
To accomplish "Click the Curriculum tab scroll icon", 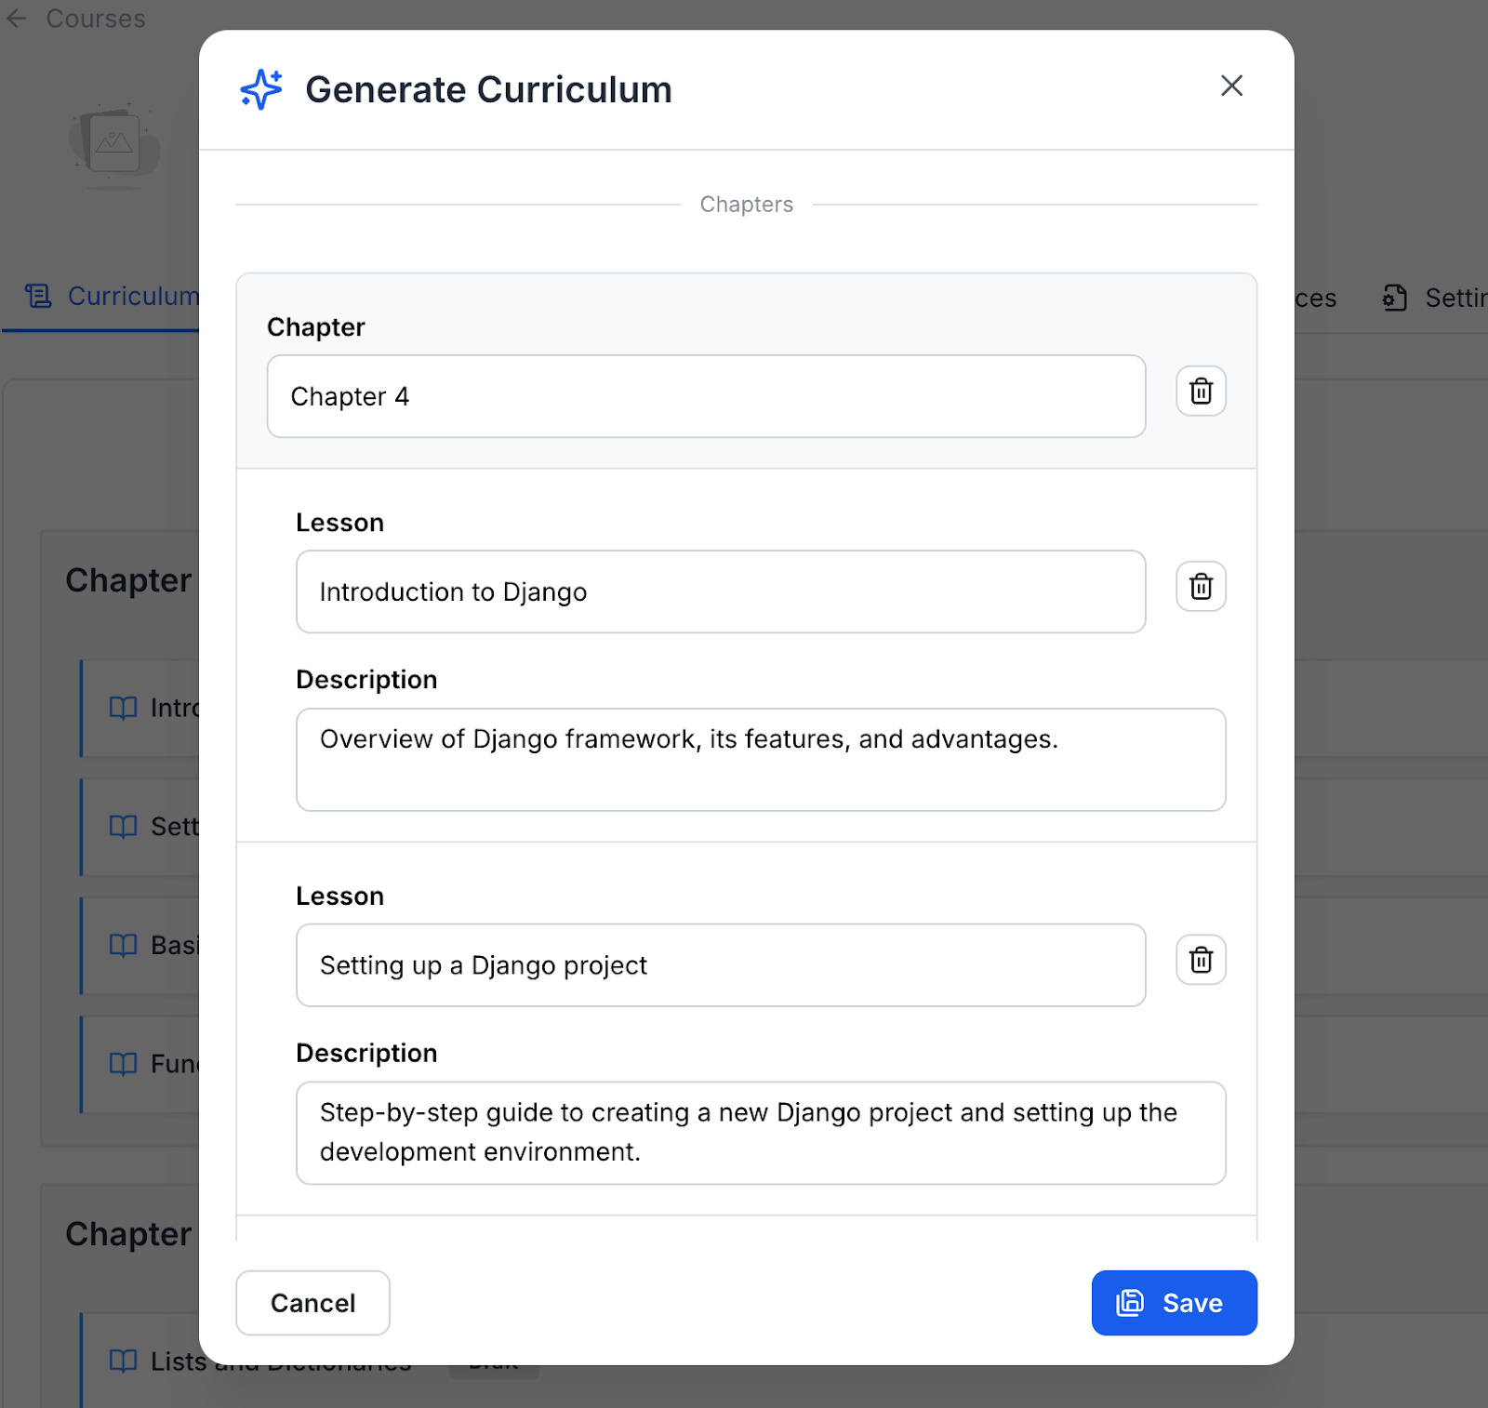I will pos(38,297).
